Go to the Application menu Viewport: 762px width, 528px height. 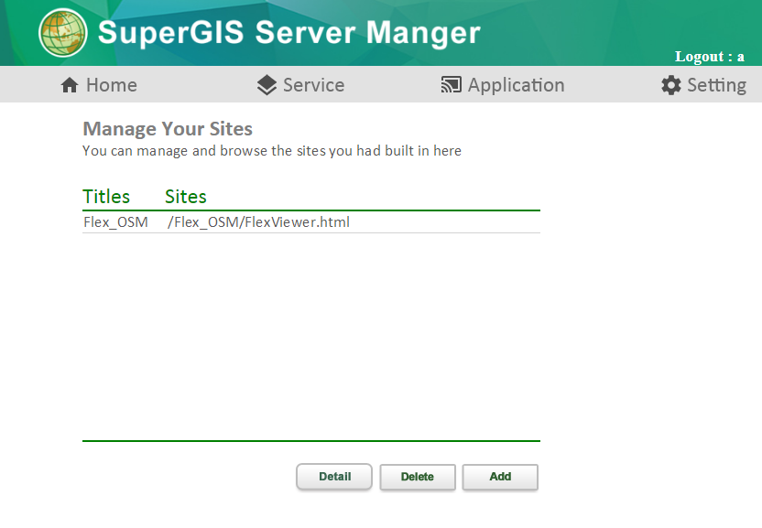coord(503,85)
